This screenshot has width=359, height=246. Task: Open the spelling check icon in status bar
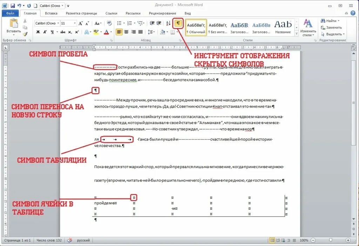coord(70,240)
